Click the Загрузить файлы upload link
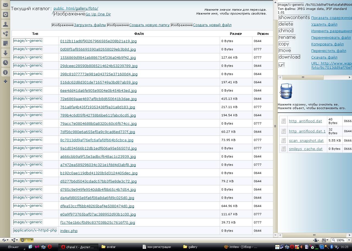Screen dimensions: 352x251 click(90, 25)
